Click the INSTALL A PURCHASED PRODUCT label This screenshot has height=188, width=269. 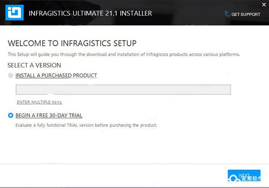coord(56,76)
